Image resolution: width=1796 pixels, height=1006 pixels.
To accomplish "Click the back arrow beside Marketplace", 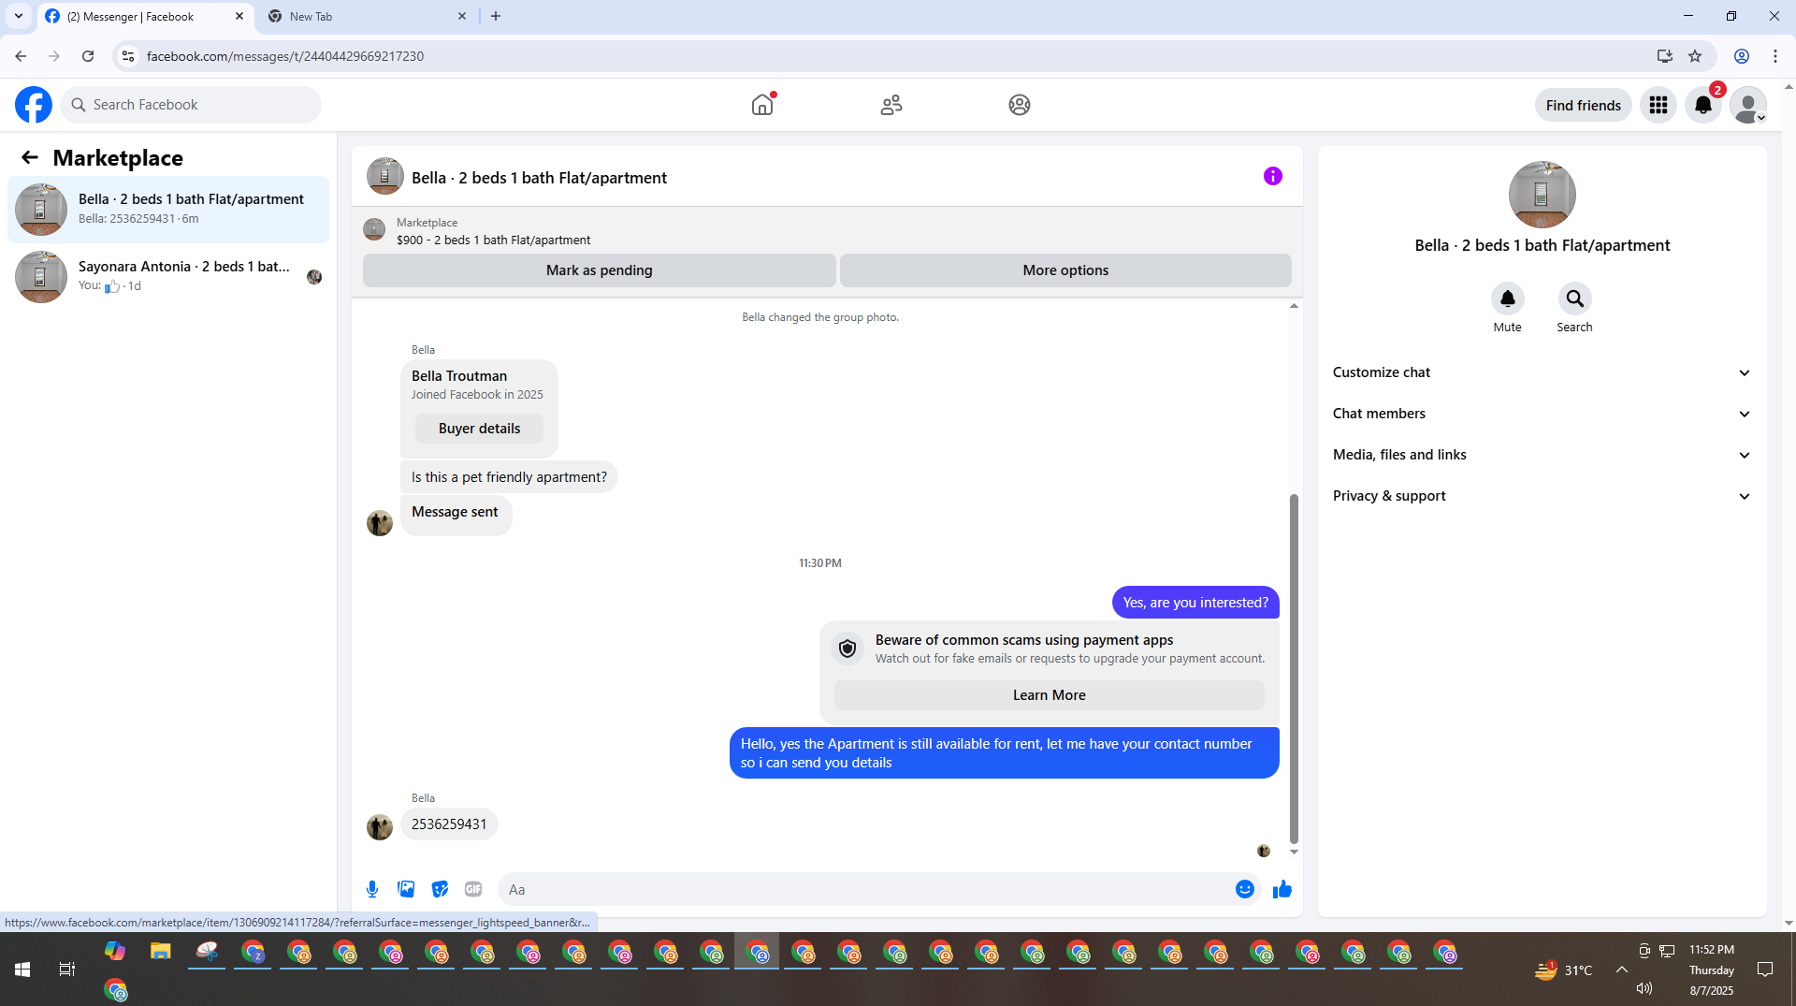I will click(30, 157).
